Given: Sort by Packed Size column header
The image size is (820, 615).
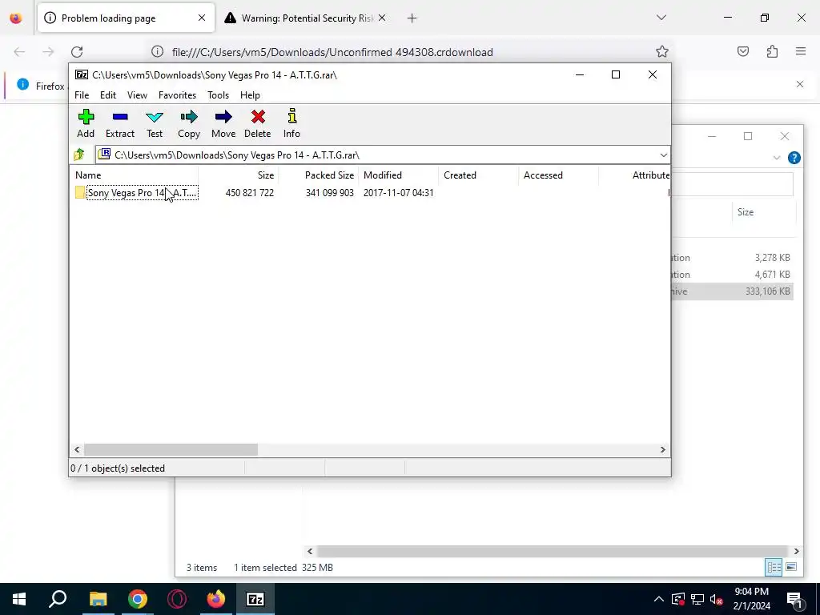Looking at the screenshot, I should coord(319,175).
